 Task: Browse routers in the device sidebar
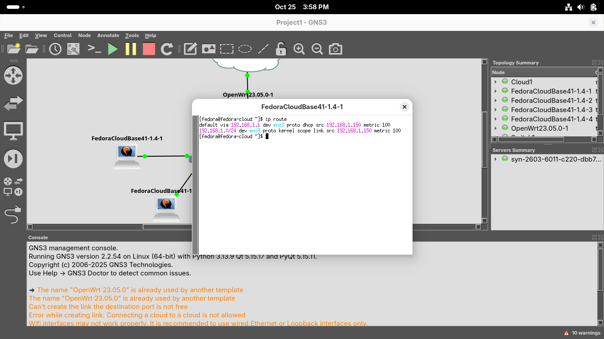(x=13, y=75)
